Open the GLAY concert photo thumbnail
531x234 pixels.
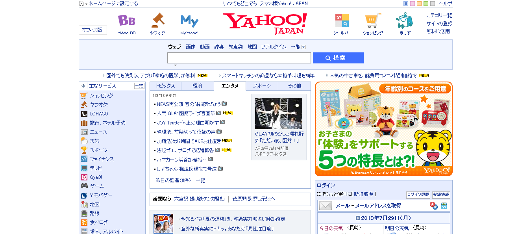(x=279, y=113)
